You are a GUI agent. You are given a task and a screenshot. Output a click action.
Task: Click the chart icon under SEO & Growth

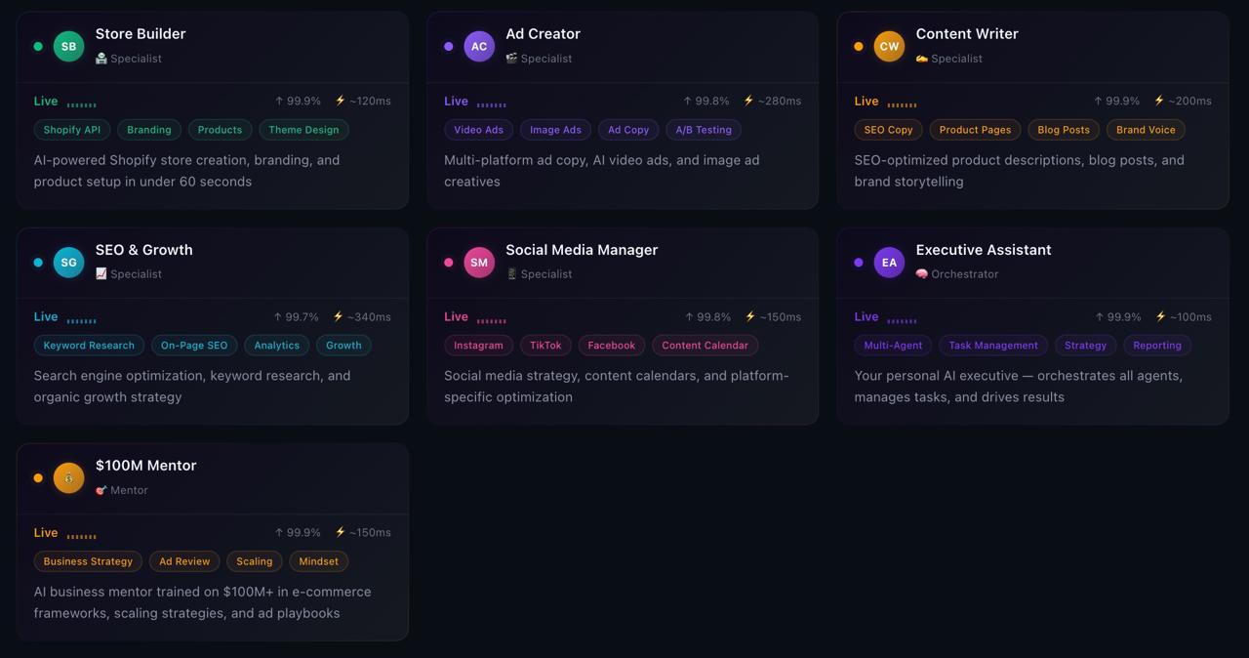[101, 274]
